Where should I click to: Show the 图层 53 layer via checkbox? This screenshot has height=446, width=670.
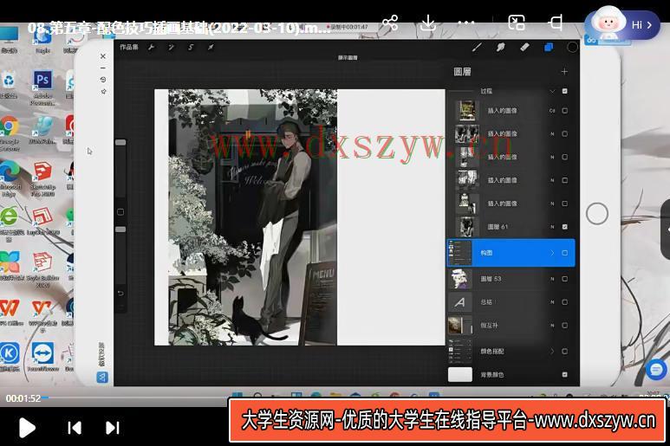564,279
